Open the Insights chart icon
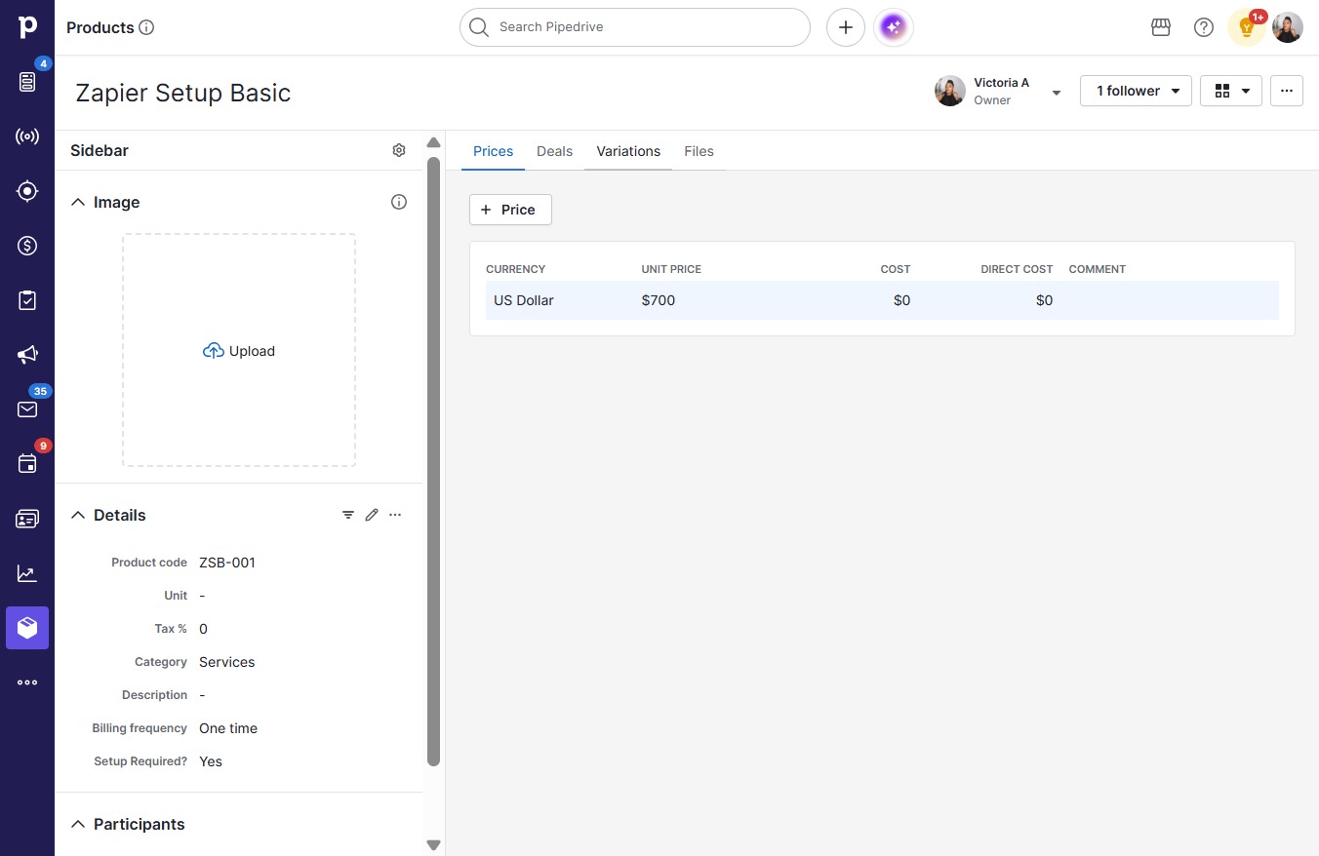The image size is (1319, 856). pyautogui.click(x=27, y=573)
